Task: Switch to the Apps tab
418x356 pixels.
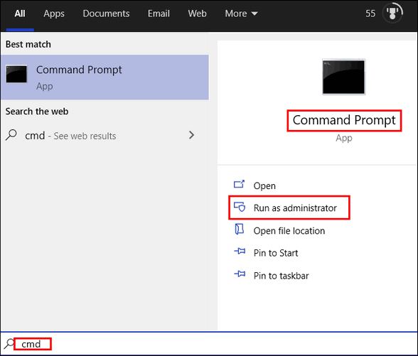Action: (x=54, y=14)
